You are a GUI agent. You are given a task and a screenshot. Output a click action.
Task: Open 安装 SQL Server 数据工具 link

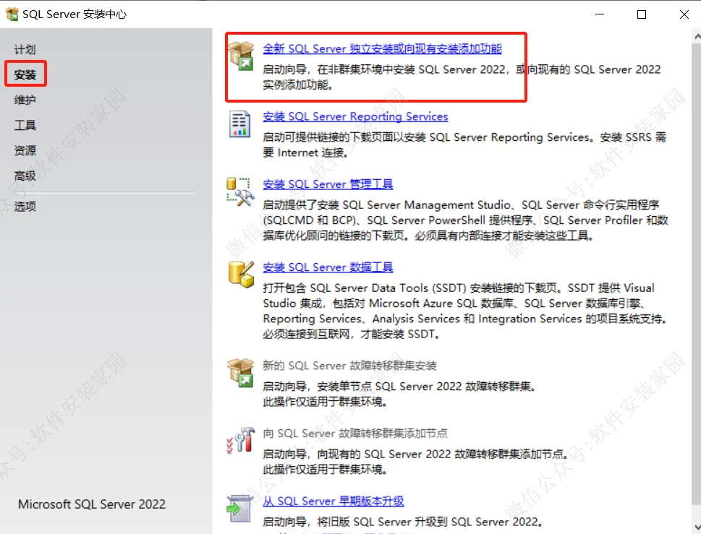point(328,267)
